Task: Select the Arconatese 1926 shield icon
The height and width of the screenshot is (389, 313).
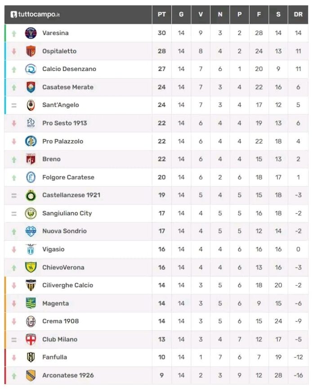Action: click(x=31, y=376)
